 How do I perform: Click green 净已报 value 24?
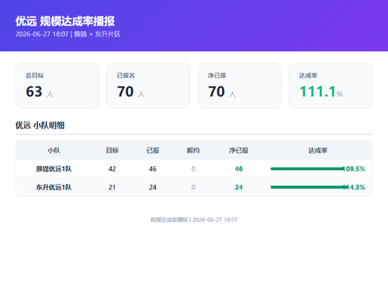coord(239,187)
